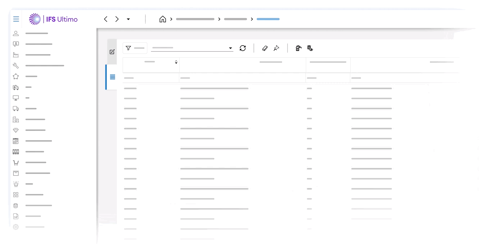Click the blue current breadcrumb item
Viewport: 484px width, 251px height.
pyautogui.click(x=268, y=19)
